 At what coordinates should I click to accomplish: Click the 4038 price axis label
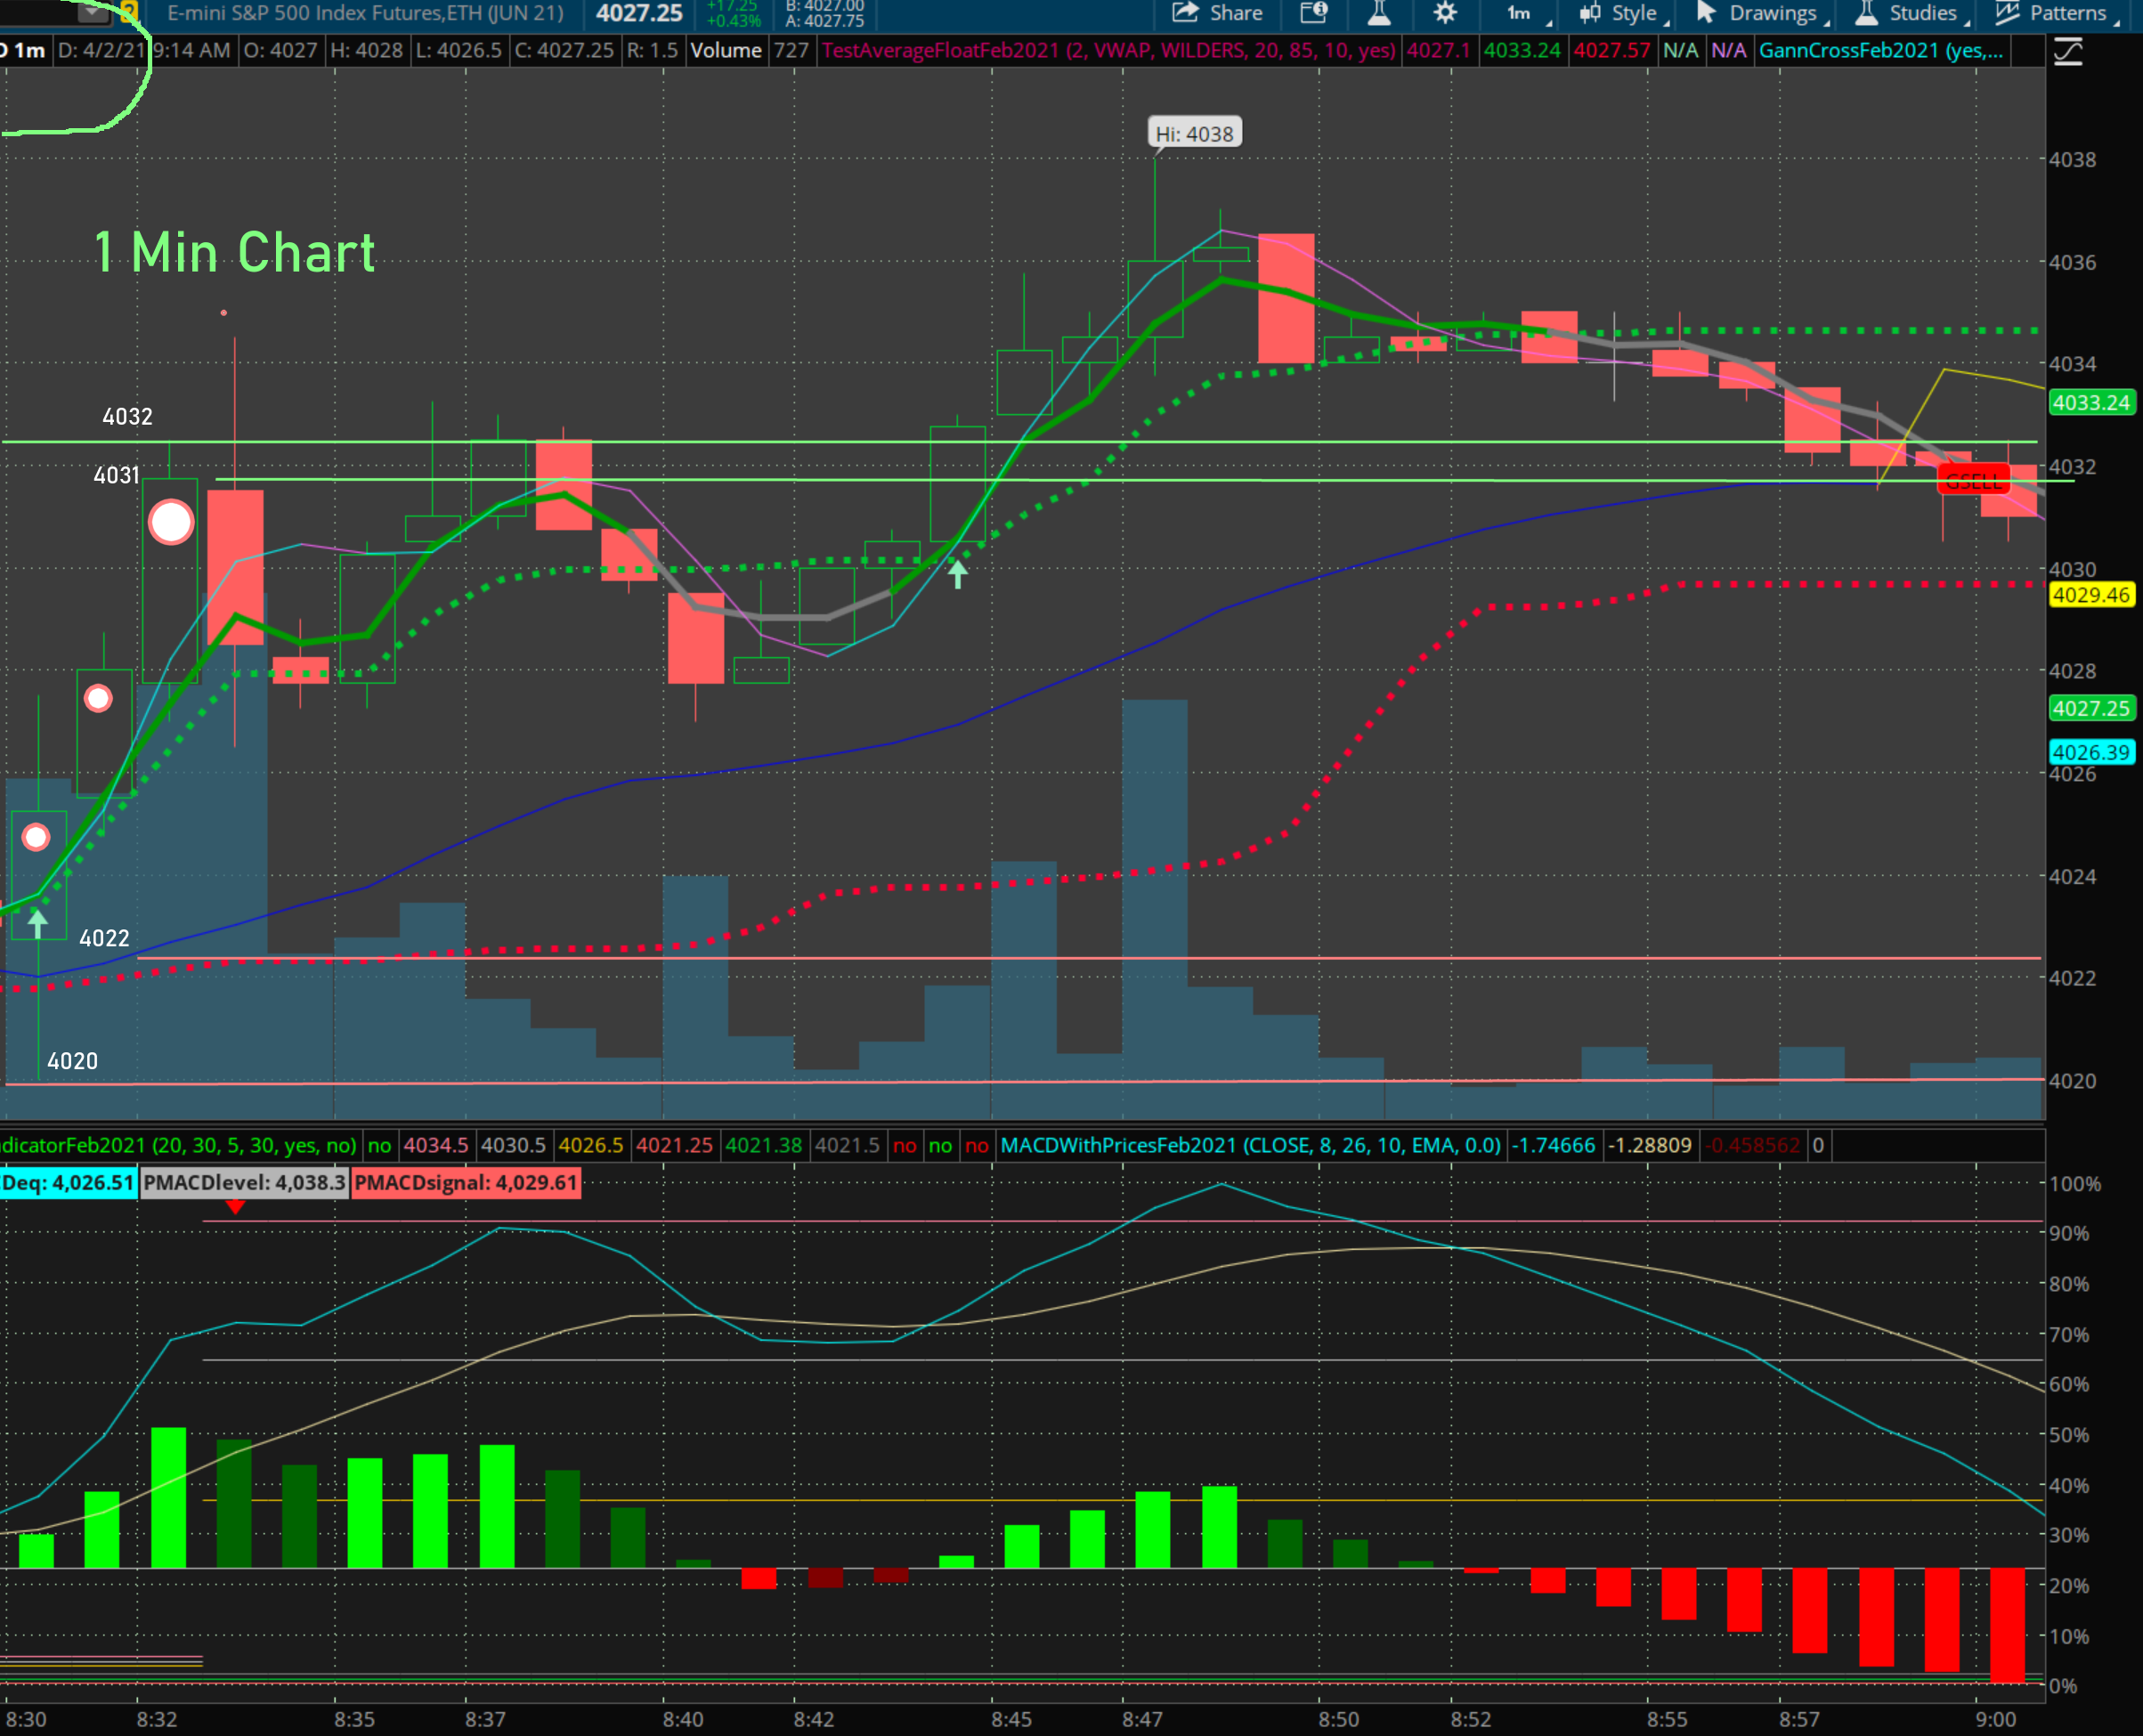click(x=2072, y=160)
